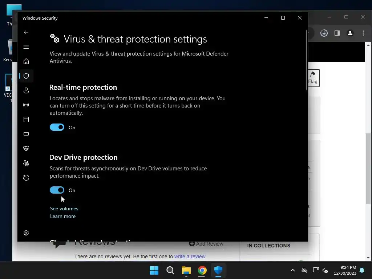
Task: Open the hamburger navigation menu
Action: 26,47
